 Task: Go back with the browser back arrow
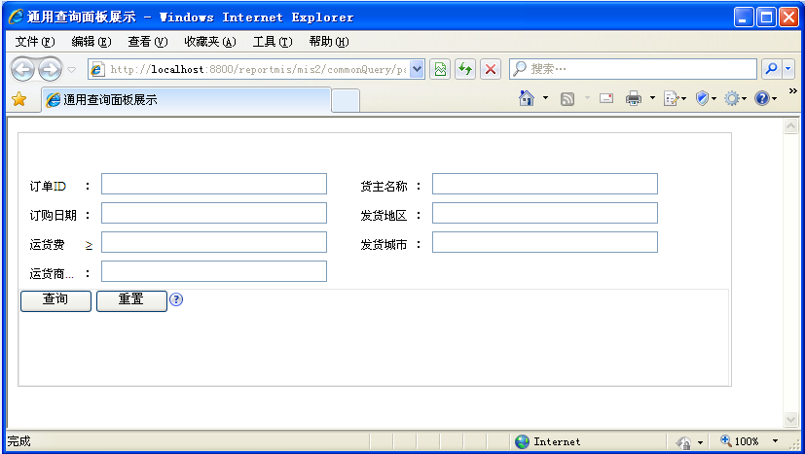click(x=22, y=69)
